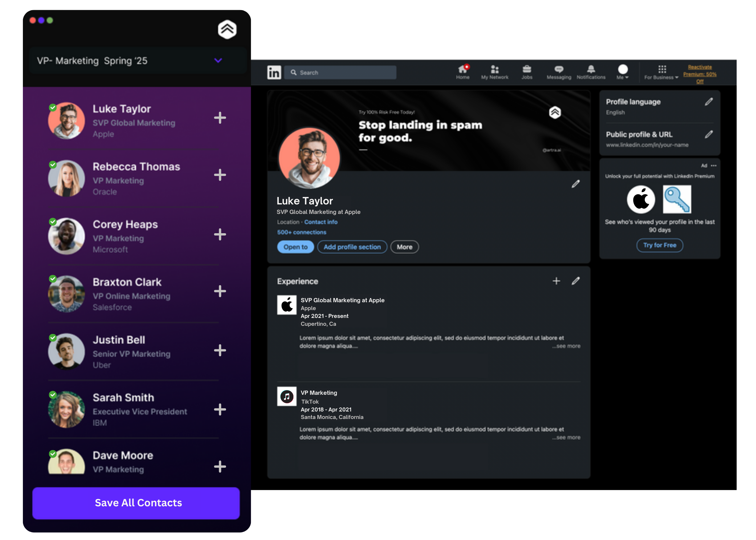Click the name Dave Moore in list
This screenshot has width=756, height=540.
pyautogui.click(x=123, y=456)
